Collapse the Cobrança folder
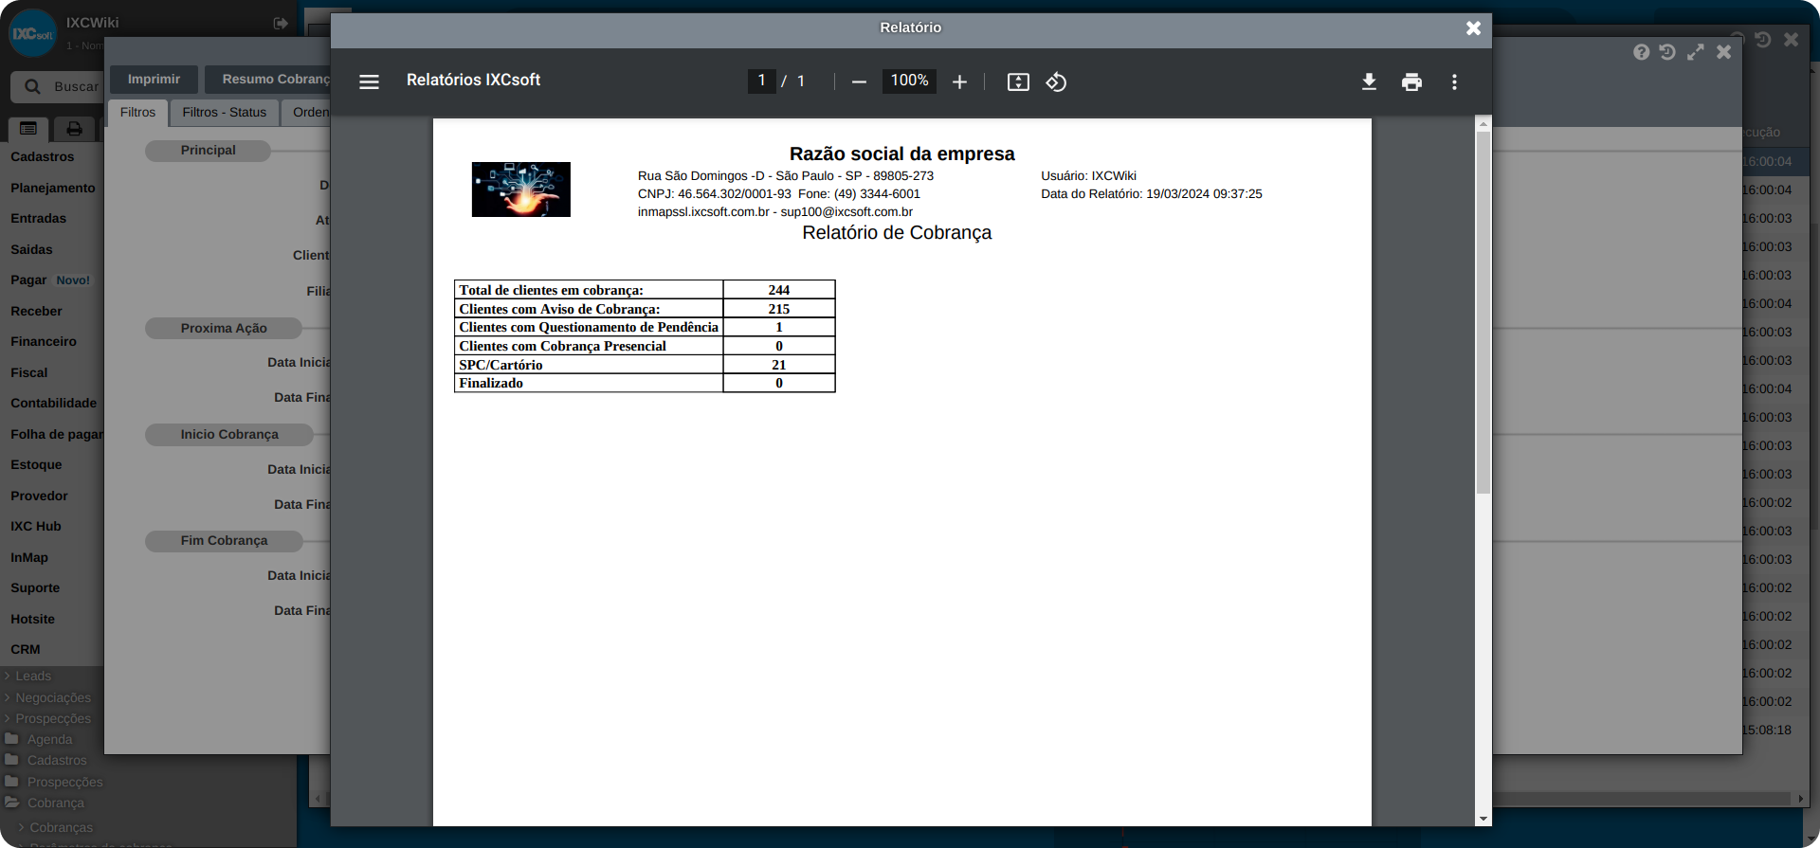1820x848 pixels. [x=45, y=803]
